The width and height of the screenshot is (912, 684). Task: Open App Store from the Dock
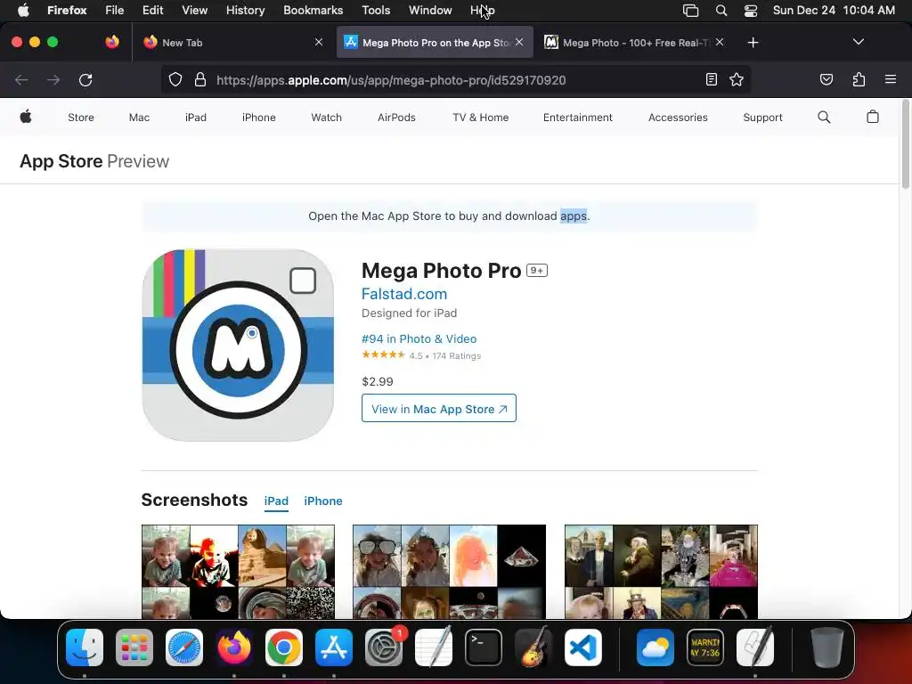(334, 647)
